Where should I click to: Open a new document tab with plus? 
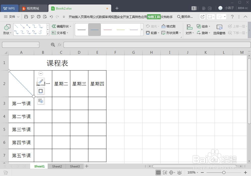(117, 8)
